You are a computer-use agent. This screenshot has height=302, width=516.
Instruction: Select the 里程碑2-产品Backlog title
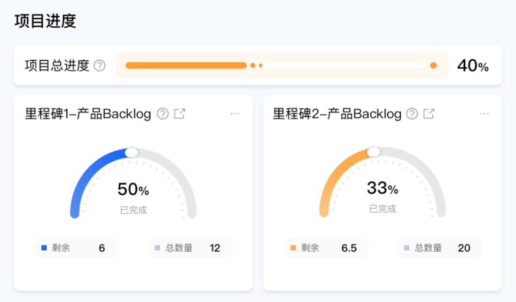[x=337, y=114]
